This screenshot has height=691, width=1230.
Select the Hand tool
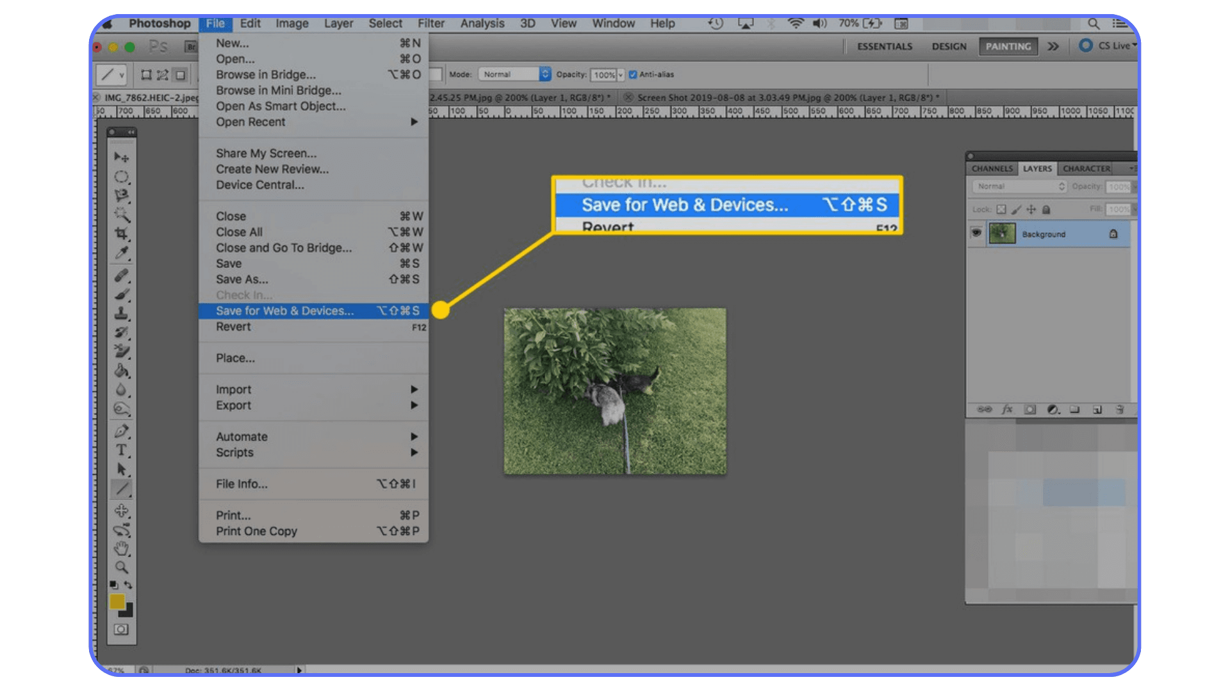[x=122, y=549]
